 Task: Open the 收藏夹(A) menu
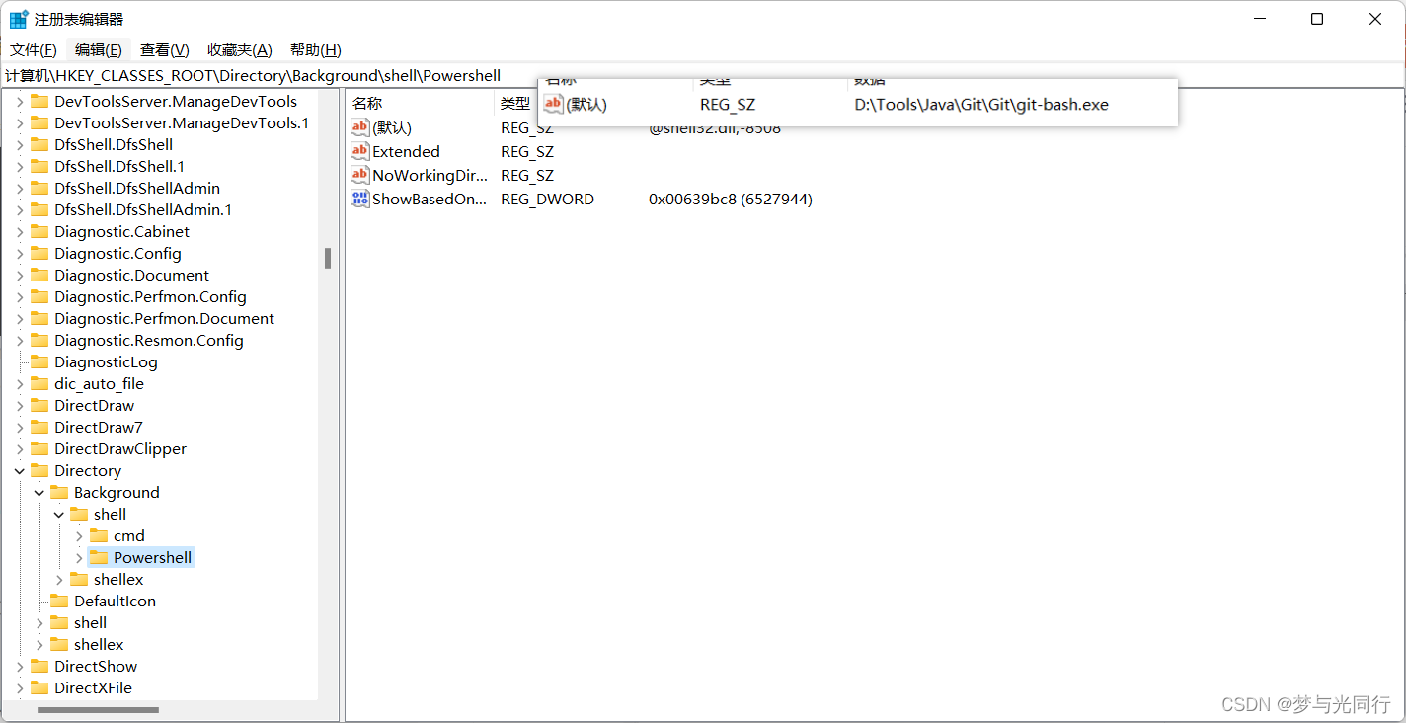pyautogui.click(x=240, y=50)
